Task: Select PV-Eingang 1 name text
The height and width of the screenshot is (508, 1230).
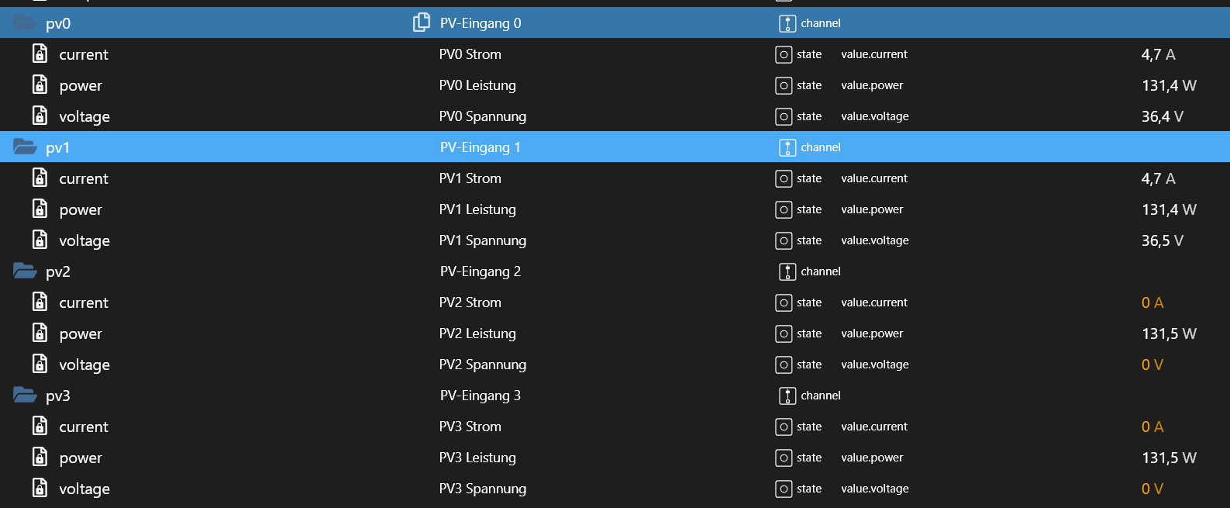Action: tap(481, 147)
